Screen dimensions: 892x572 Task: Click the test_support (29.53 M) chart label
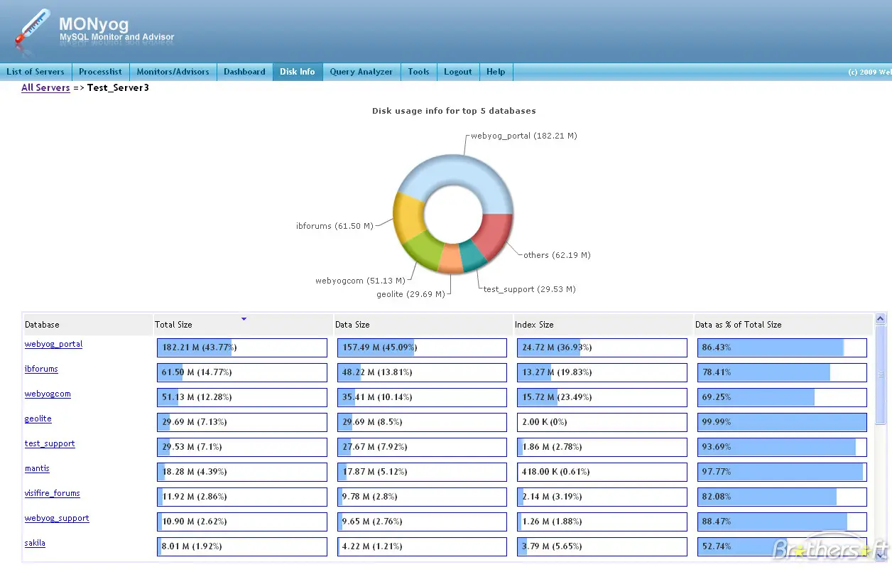(529, 289)
